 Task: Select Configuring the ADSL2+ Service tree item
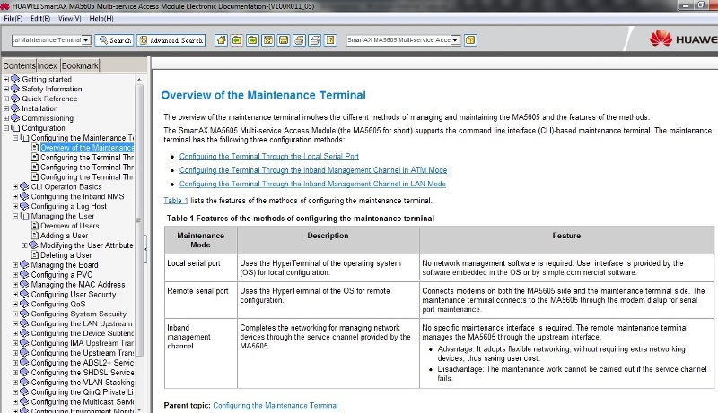pyautogui.click(x=83, y=363)
